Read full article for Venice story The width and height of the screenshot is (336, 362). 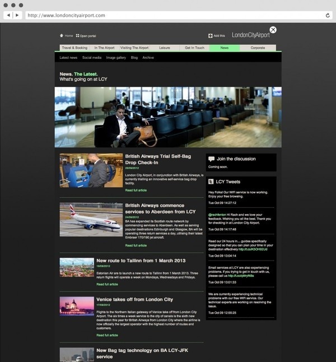pos(107,335)
